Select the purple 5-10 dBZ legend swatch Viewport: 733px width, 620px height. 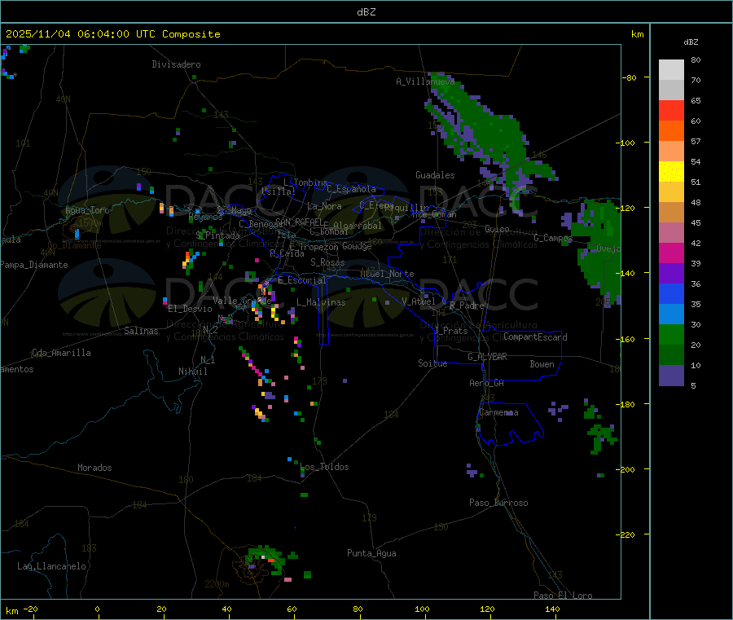(671, 376)
